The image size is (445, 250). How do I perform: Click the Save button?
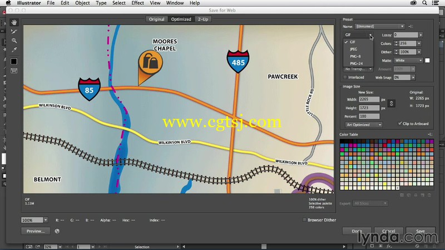421,231
